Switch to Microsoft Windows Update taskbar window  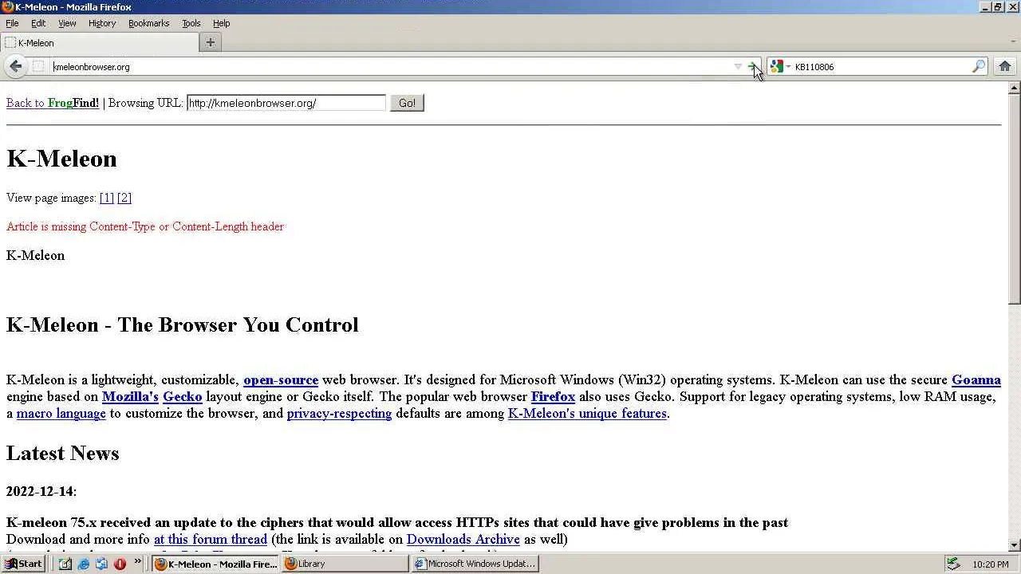(475, 564)
